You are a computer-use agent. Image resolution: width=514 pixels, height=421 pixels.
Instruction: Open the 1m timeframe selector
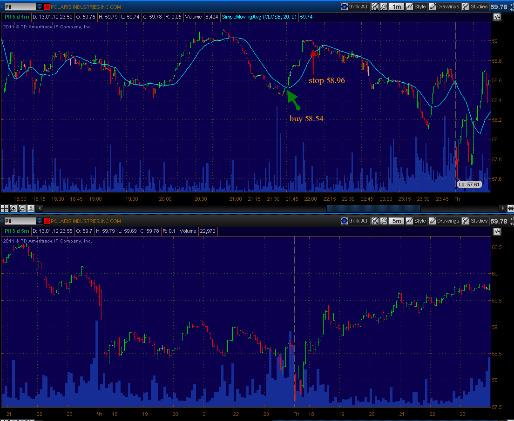tap(396, 7)
